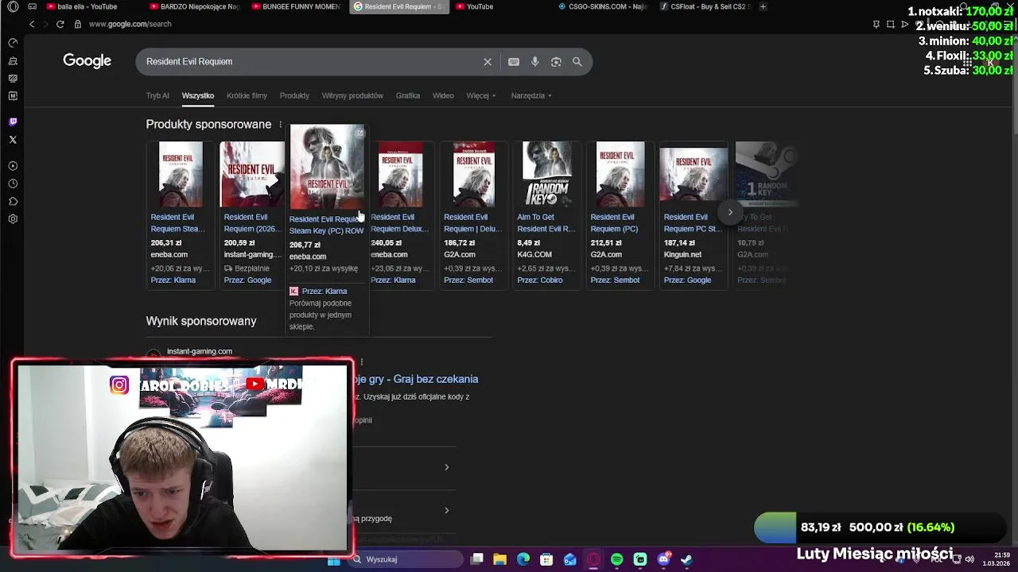
Task: Click the Graj bez czekania ad headline
Action: [414, 379]
